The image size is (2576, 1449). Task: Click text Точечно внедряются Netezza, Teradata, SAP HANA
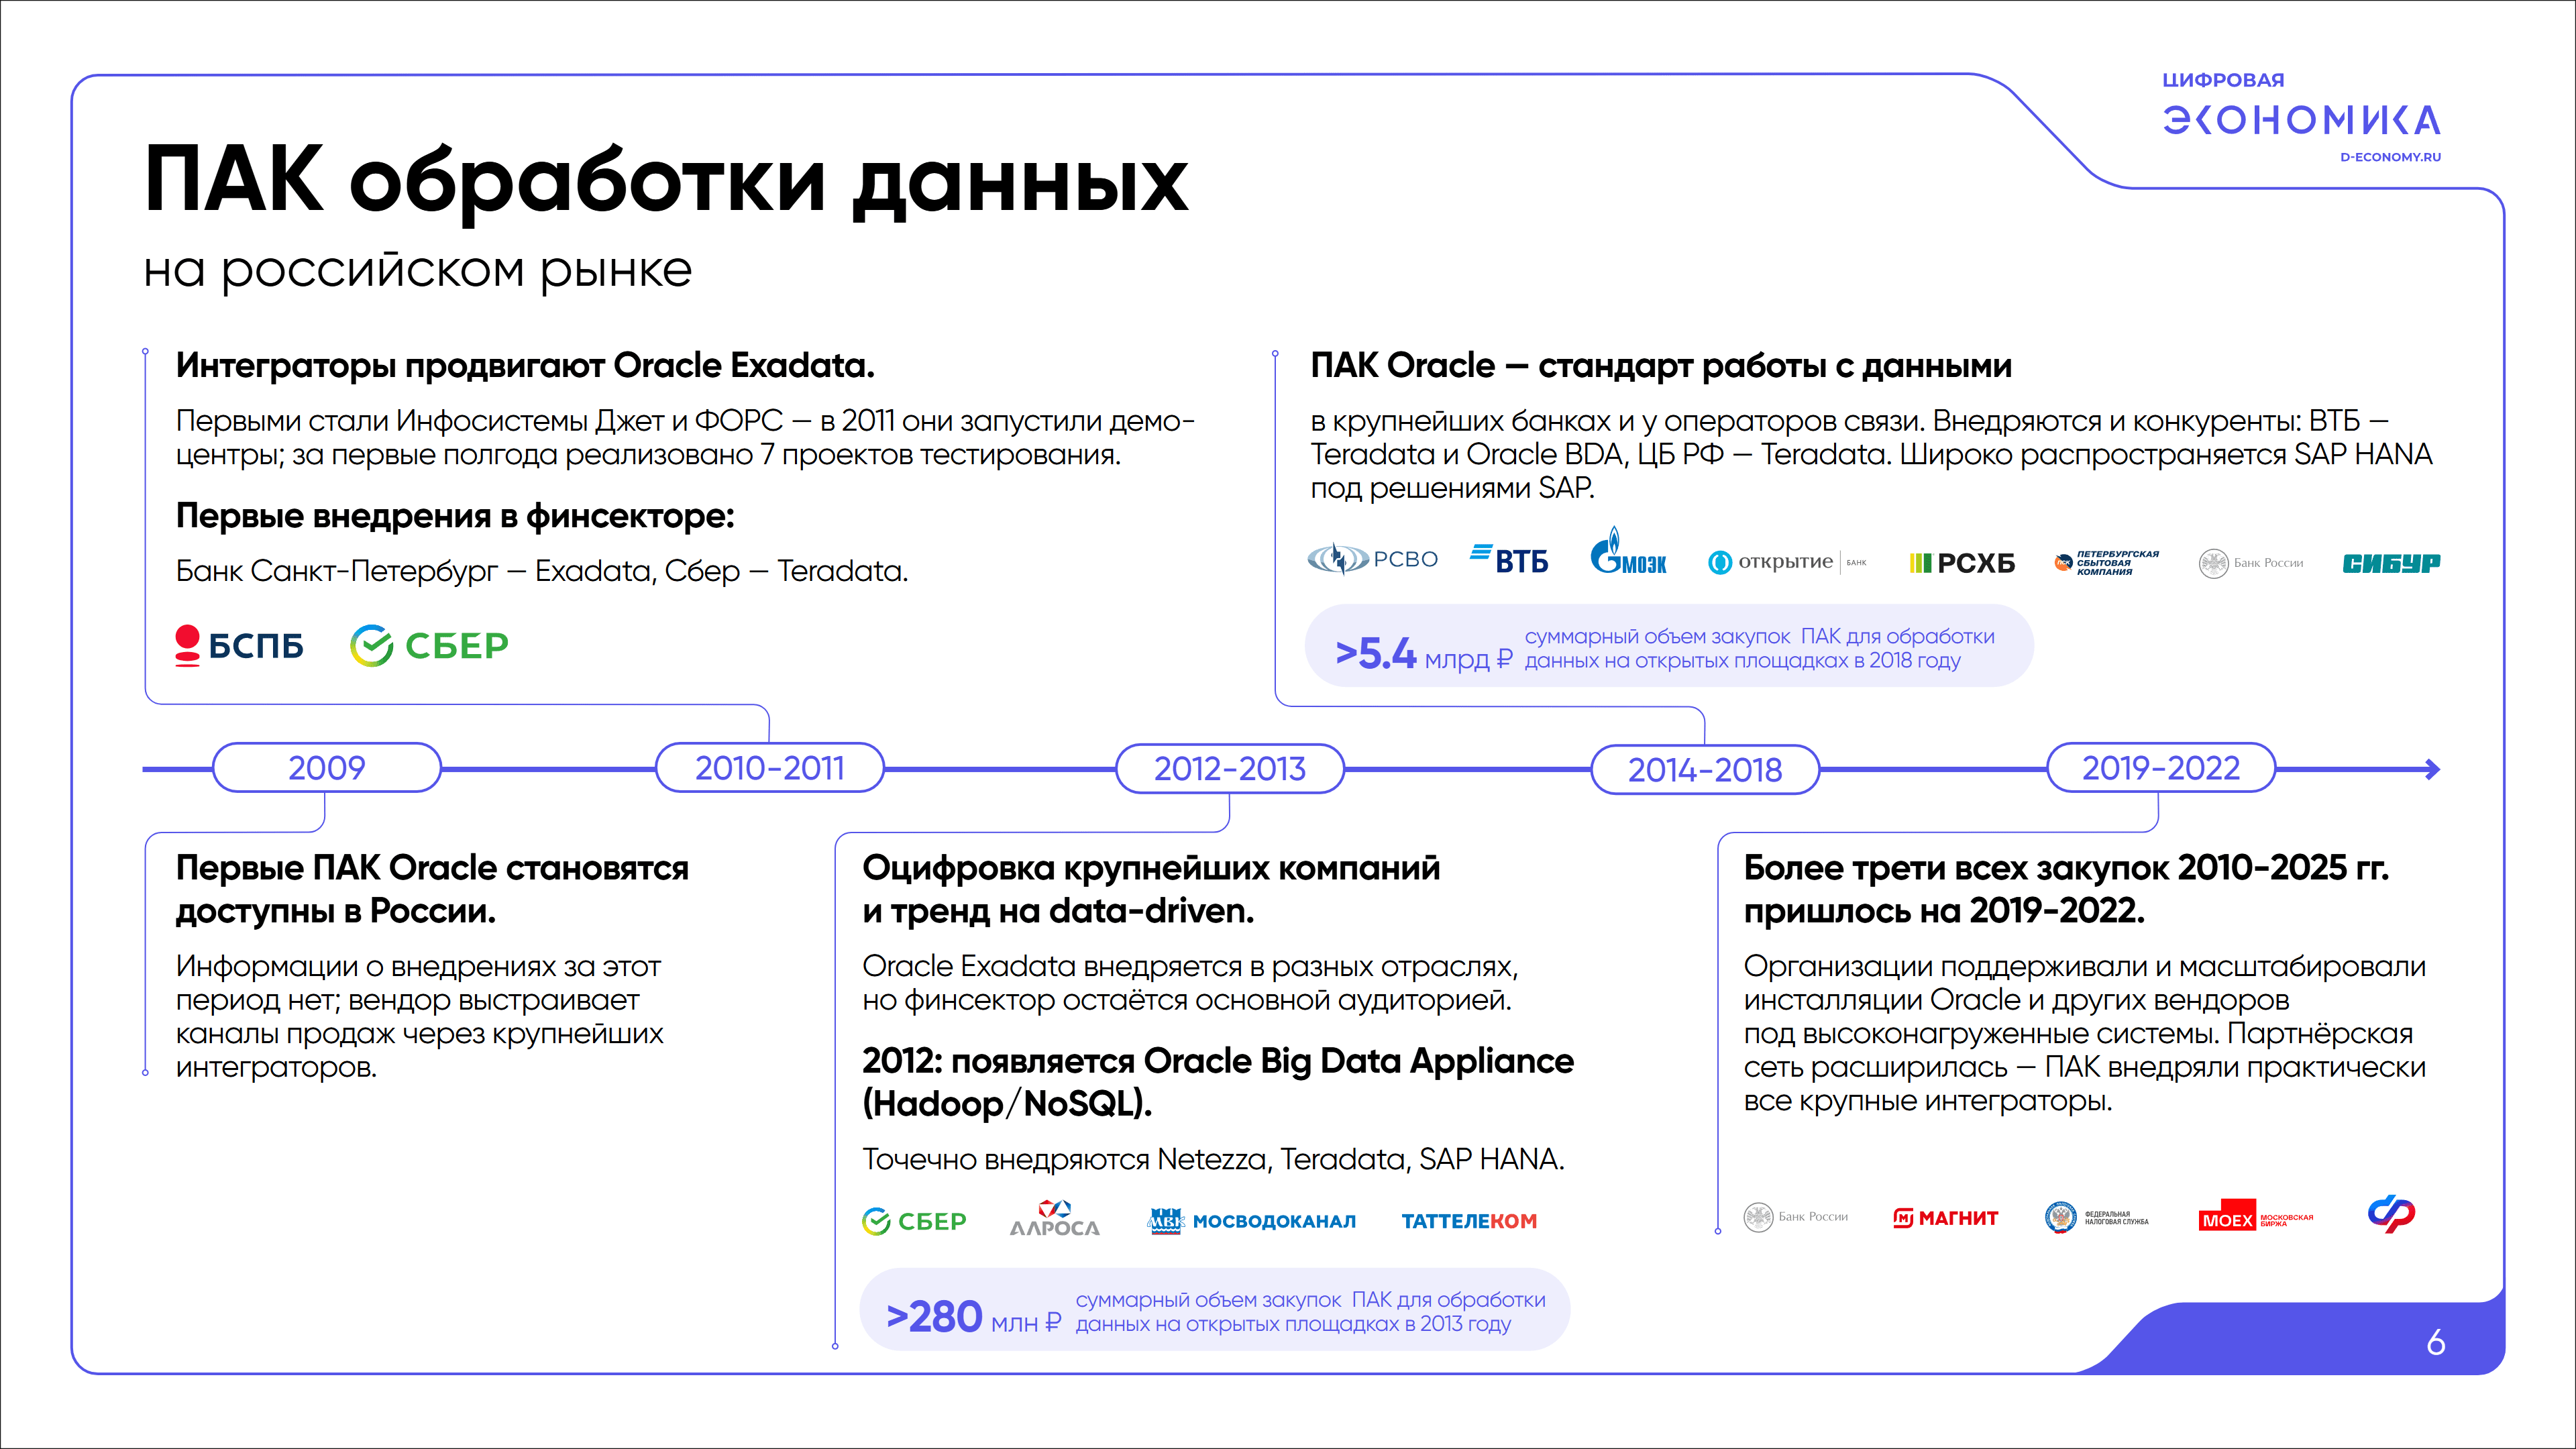(1213, 1159)
